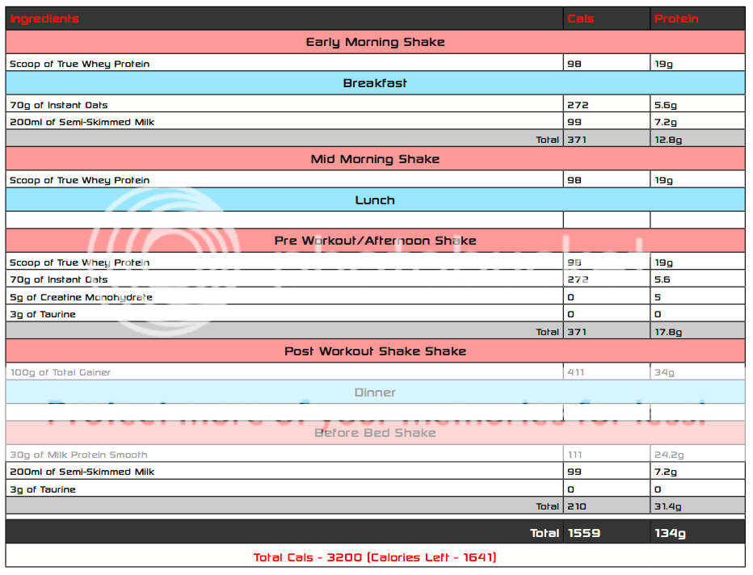Click the grand total protein "134g"

click(x=670, y=533)
